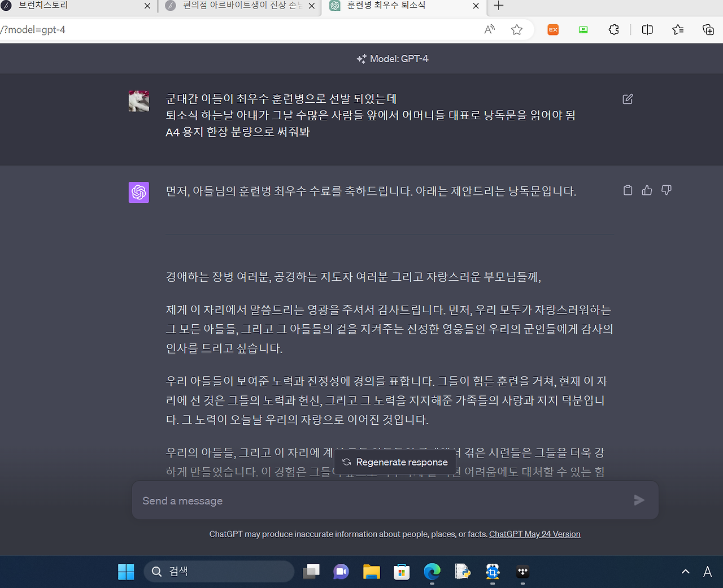
Task: Copy the ChatGPT response to clipboard
Action: pyautogui.click(x=628, y=190)
